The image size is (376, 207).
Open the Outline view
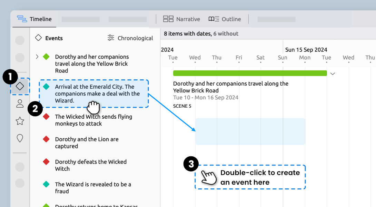[225, 19]
